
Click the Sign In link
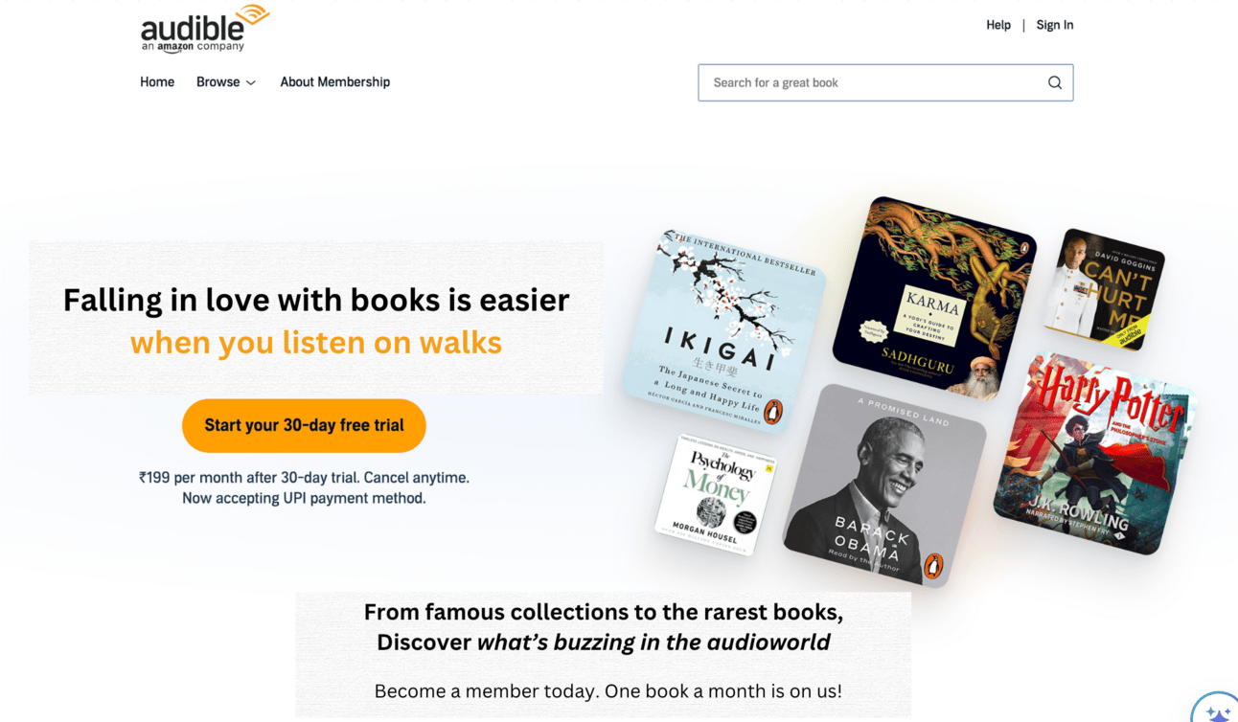1054,25
